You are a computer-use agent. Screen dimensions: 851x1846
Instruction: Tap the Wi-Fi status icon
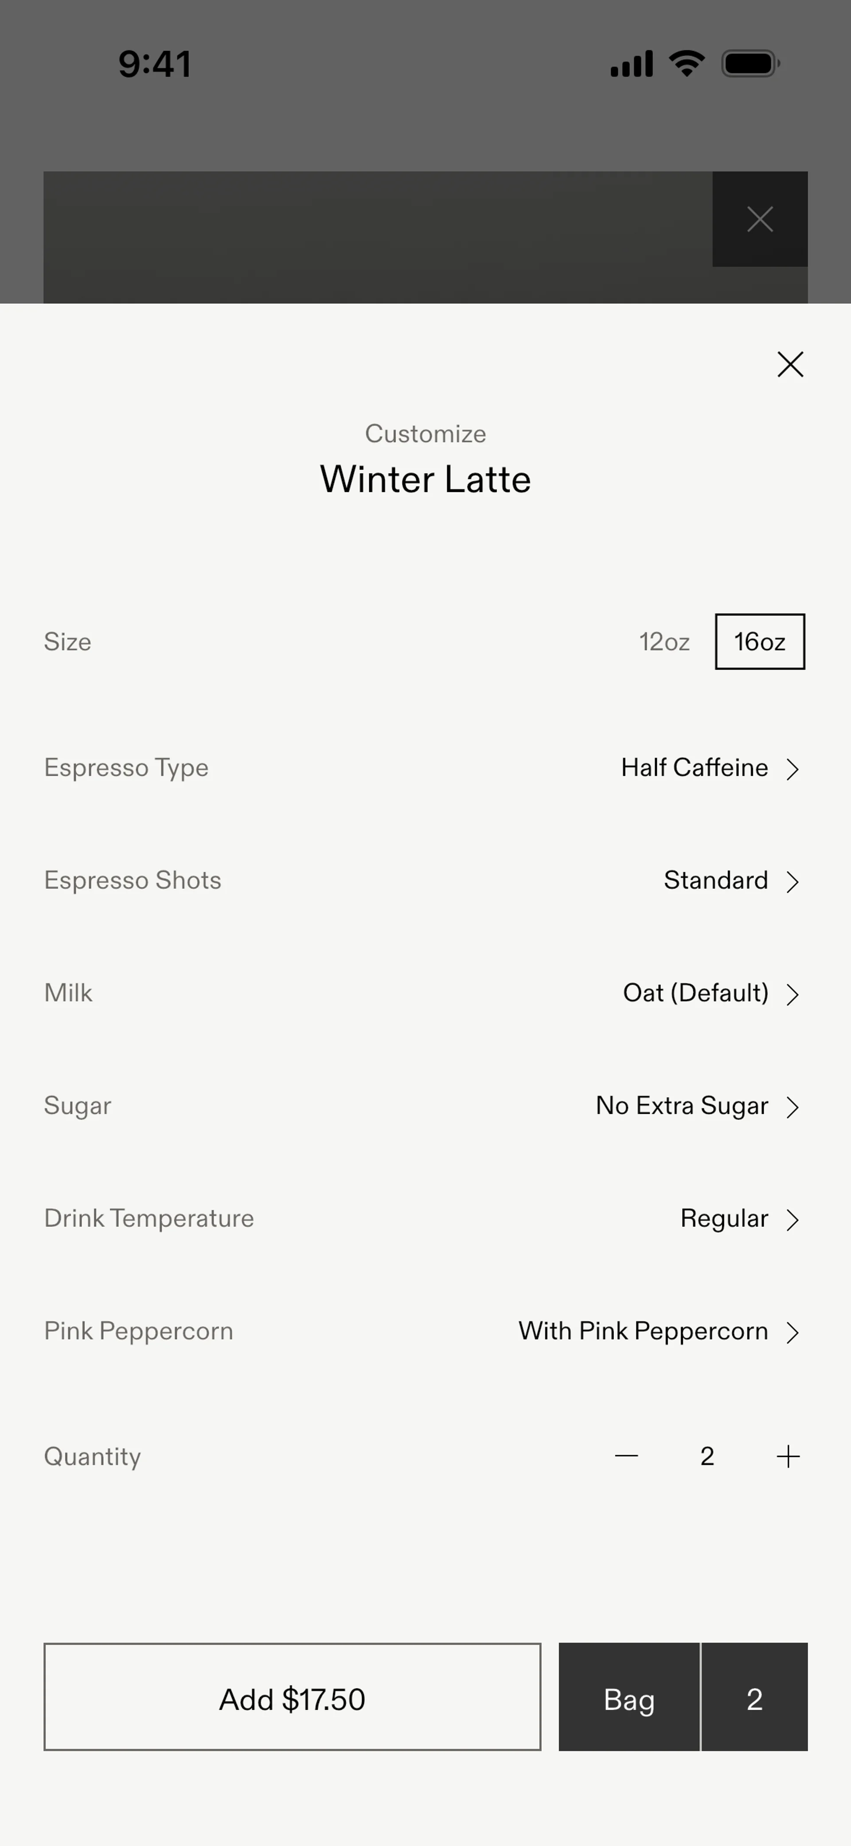pyautogui.click(x=686, y=63)
